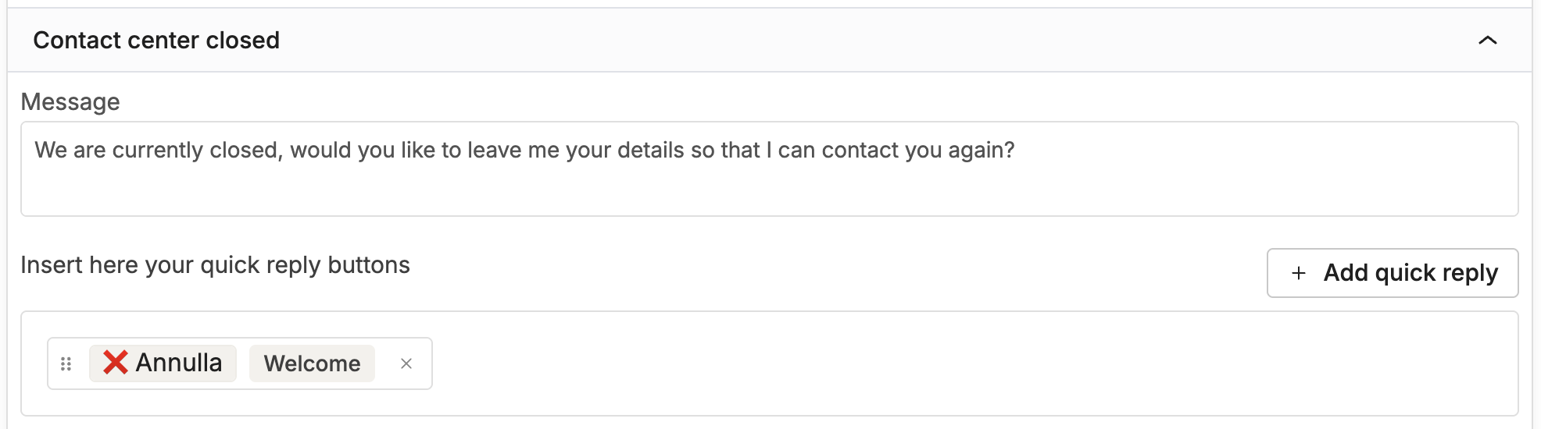Click the Contact center closed header title

pos(156,41)
